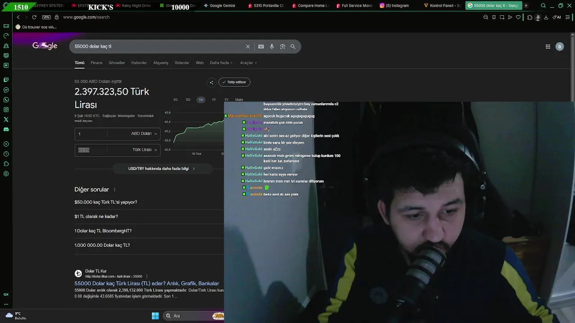Select the 1A chart range
Viewport: 575px width, 323px height.
click(x=201, y=100)
